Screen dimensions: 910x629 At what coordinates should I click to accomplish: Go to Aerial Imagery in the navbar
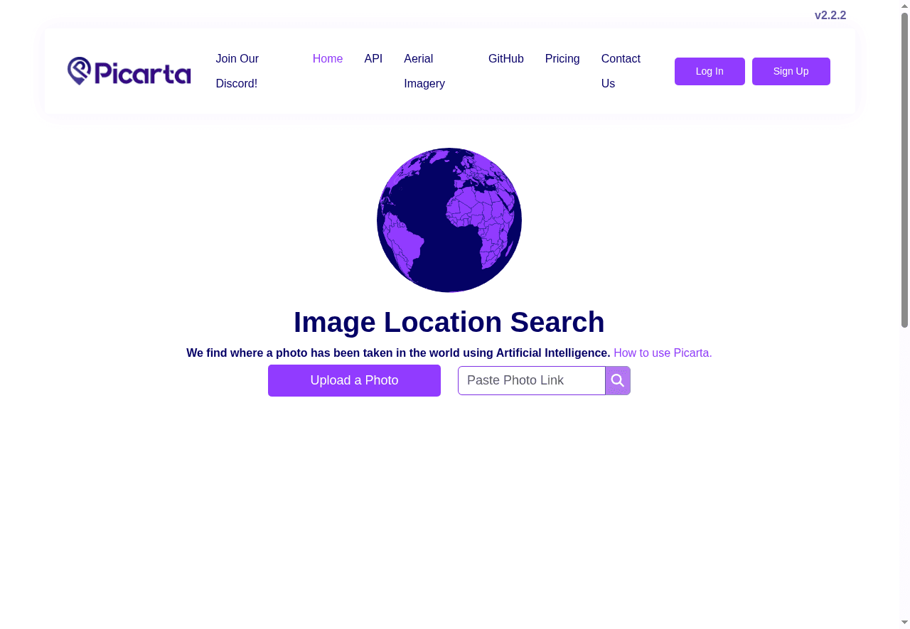point(424,71)
